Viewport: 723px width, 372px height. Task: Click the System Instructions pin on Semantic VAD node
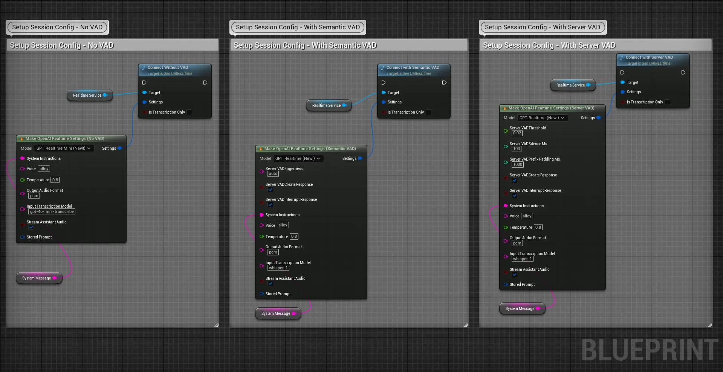pos(261,215)
